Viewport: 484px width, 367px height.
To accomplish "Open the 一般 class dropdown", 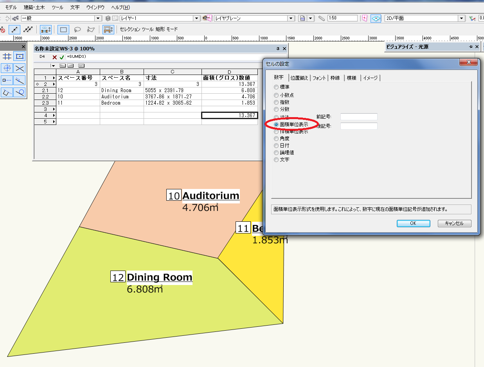I will [x=98, y=18].
